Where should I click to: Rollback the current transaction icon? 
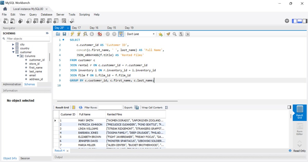coord(114,34)
